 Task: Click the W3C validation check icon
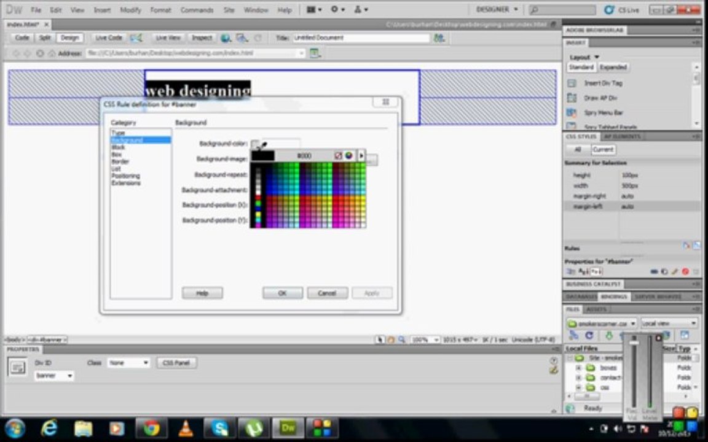(242, 38)
